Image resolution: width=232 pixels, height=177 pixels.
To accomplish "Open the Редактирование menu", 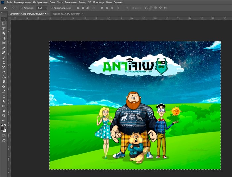I will [x=23, y=2].
